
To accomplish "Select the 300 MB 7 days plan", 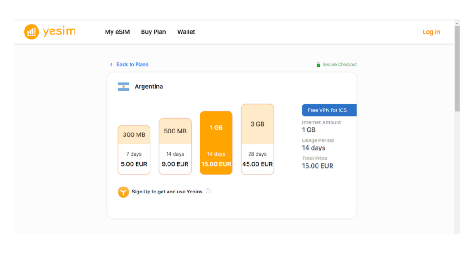I will click(134, 150).
